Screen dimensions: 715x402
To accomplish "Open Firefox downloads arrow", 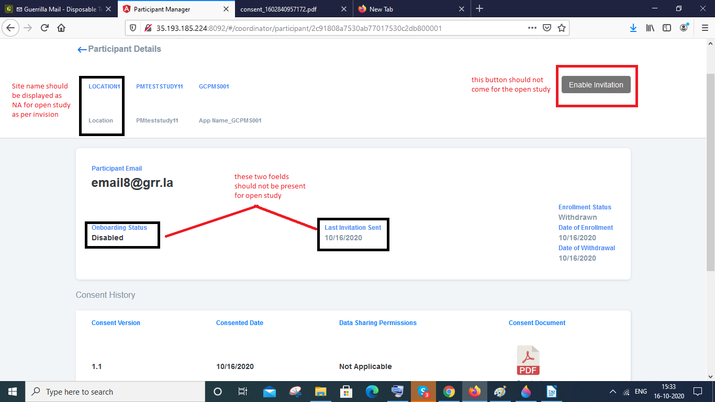I will pos(633,28).
